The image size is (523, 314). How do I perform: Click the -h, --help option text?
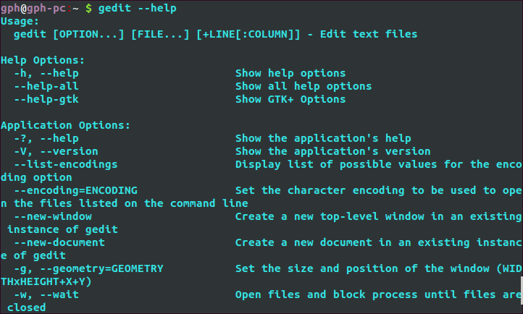[x=46, y=73]
